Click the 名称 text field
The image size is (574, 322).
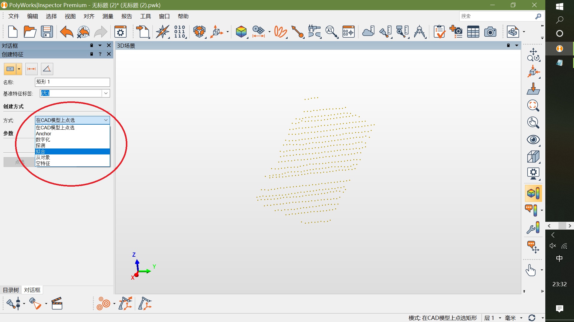[72, 82]
